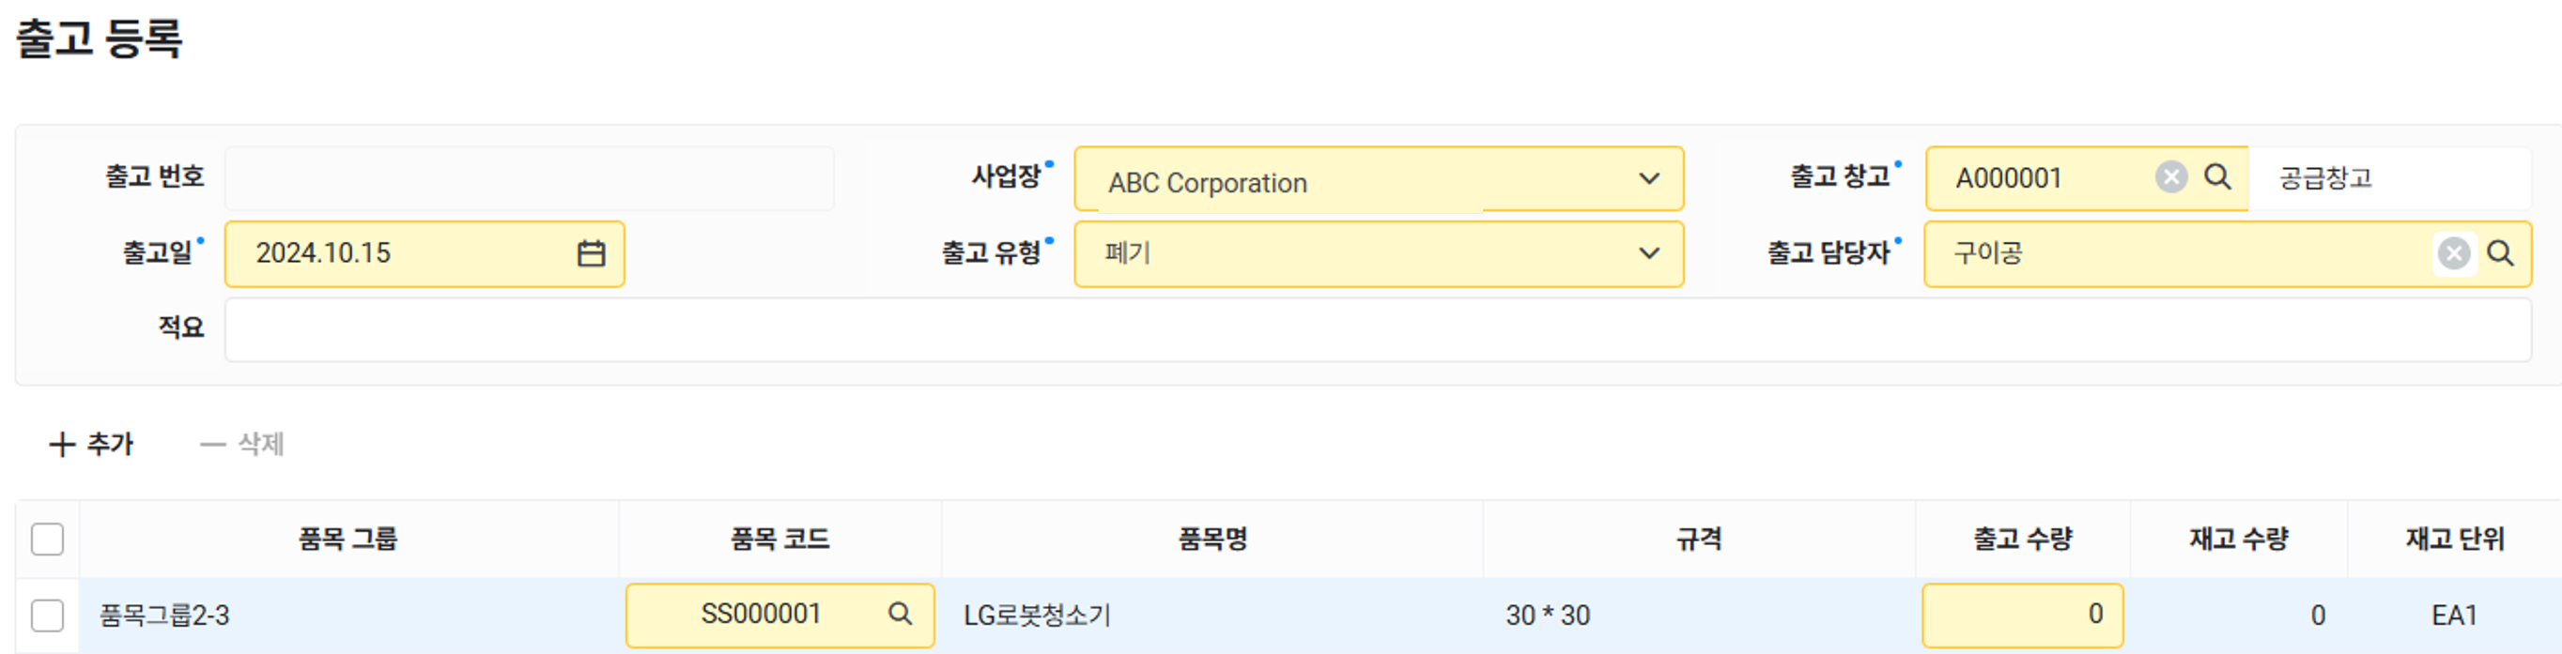Click the 품목 코드 column header

coord(779,540)
